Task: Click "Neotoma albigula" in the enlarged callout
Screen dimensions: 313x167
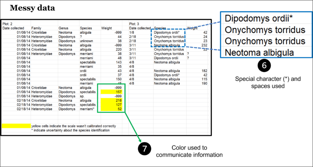Action: [259, 52]
